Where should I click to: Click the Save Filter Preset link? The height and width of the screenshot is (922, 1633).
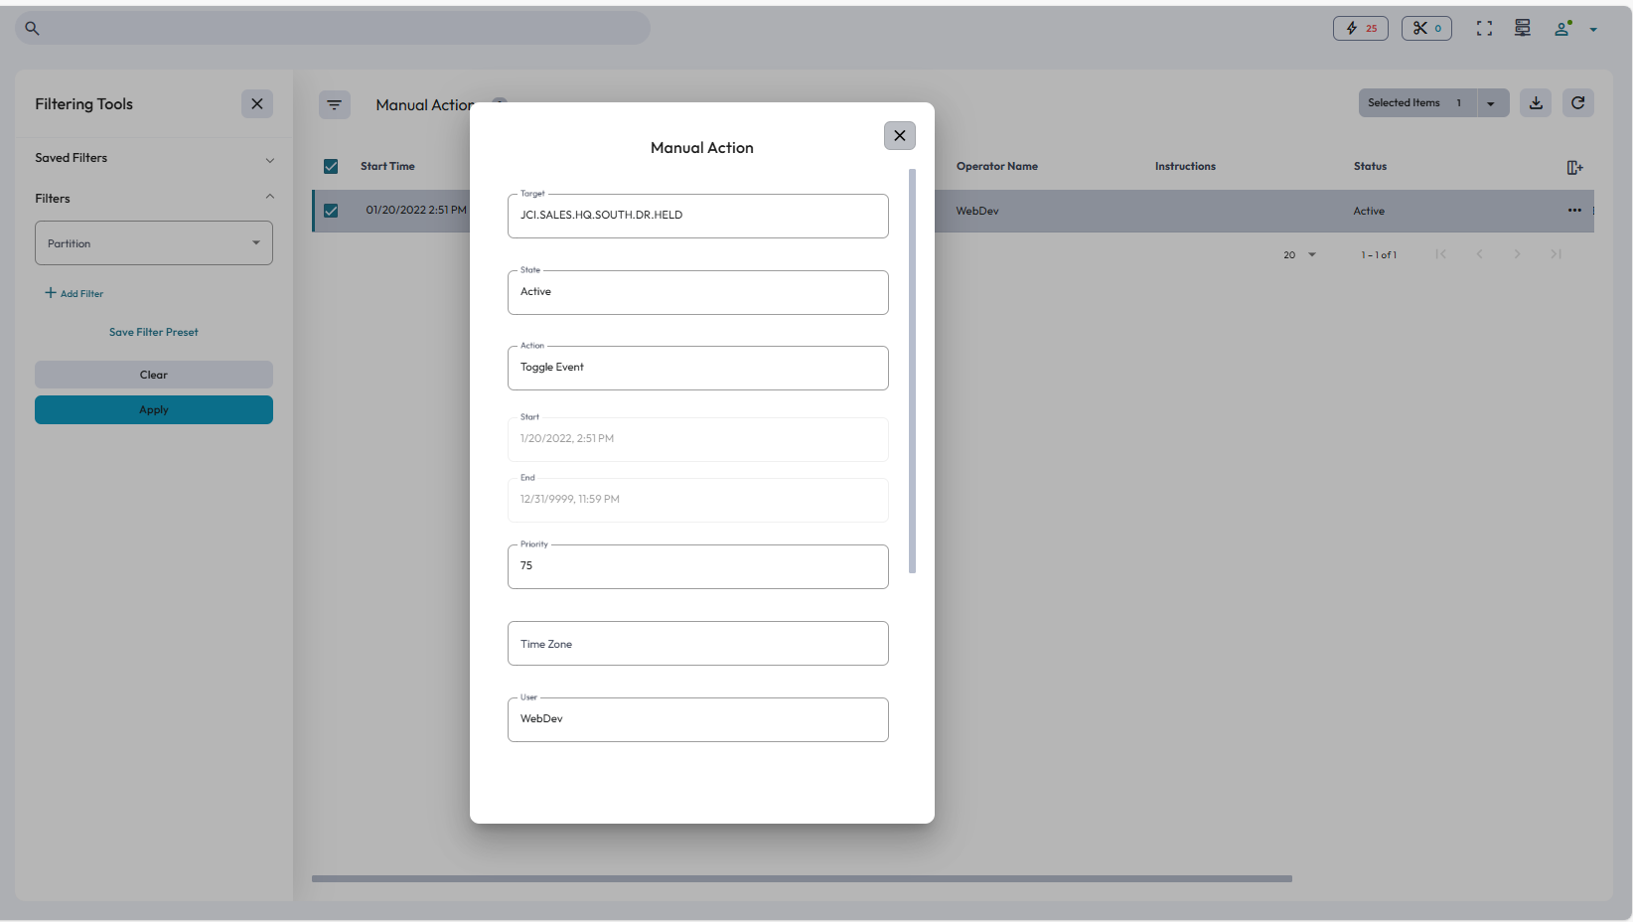coord(154,333)
